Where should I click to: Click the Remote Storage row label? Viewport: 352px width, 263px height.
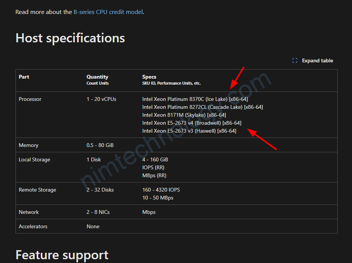pyautogui.click(x=37, y=190)
